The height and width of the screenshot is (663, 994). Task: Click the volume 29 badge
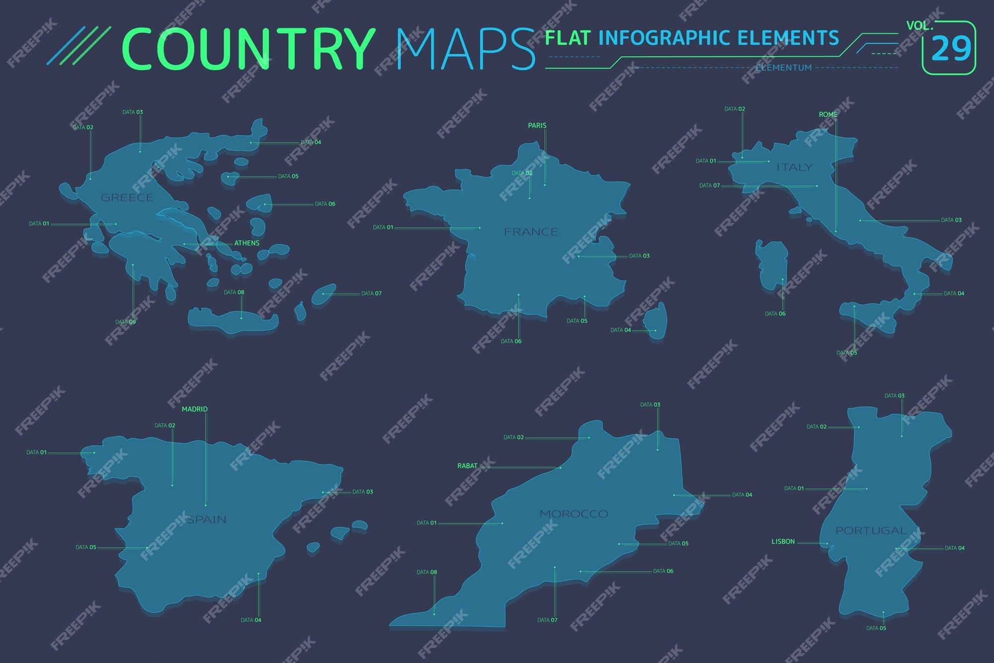[949, 48]
